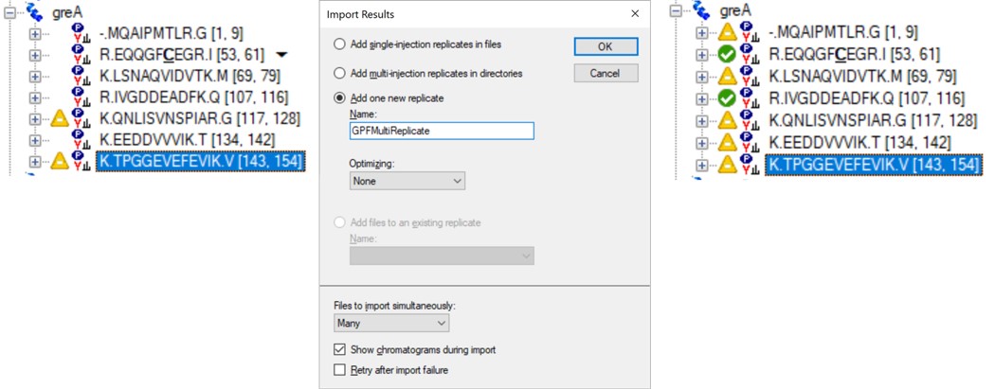Expand -.MQAIPMTLR.G node in left tree
This screenshot has height=389, width=995.
click(x=35, y=33)
